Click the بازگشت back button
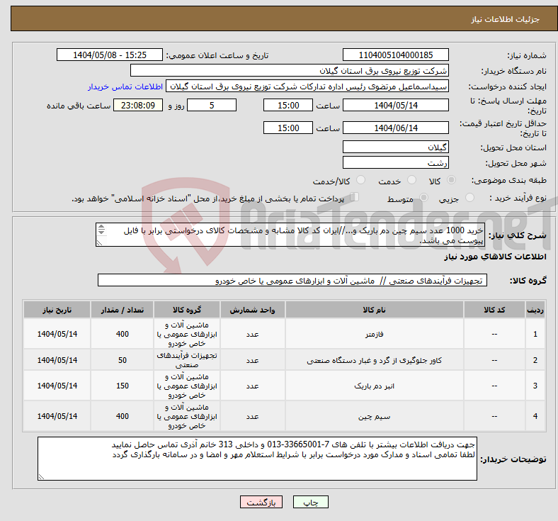This screenshot has height=521, width=558. pyautogui.click(x=261, y=502)
